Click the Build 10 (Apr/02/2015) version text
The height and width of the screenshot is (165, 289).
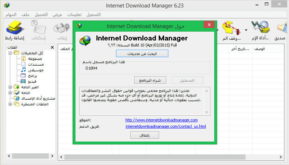(x=154, y=45)
